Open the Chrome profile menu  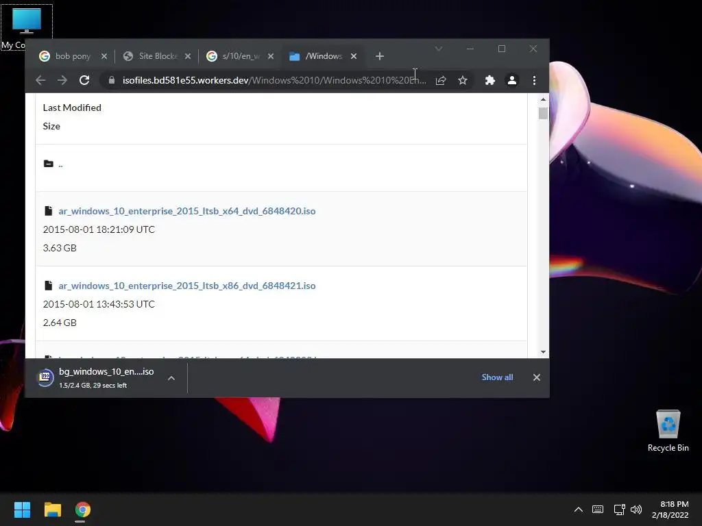(511, 80)
